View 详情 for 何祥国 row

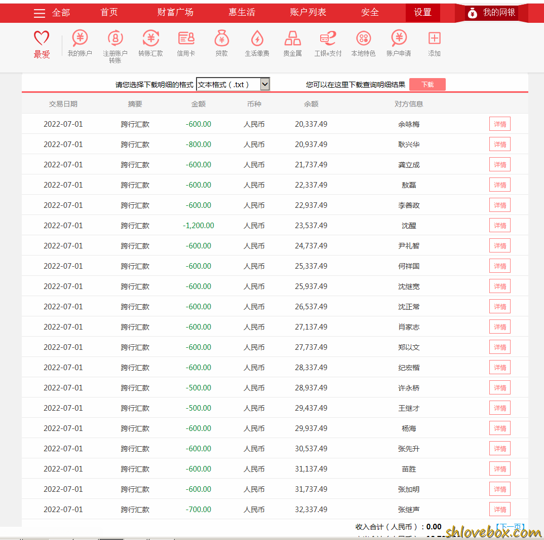499,266
